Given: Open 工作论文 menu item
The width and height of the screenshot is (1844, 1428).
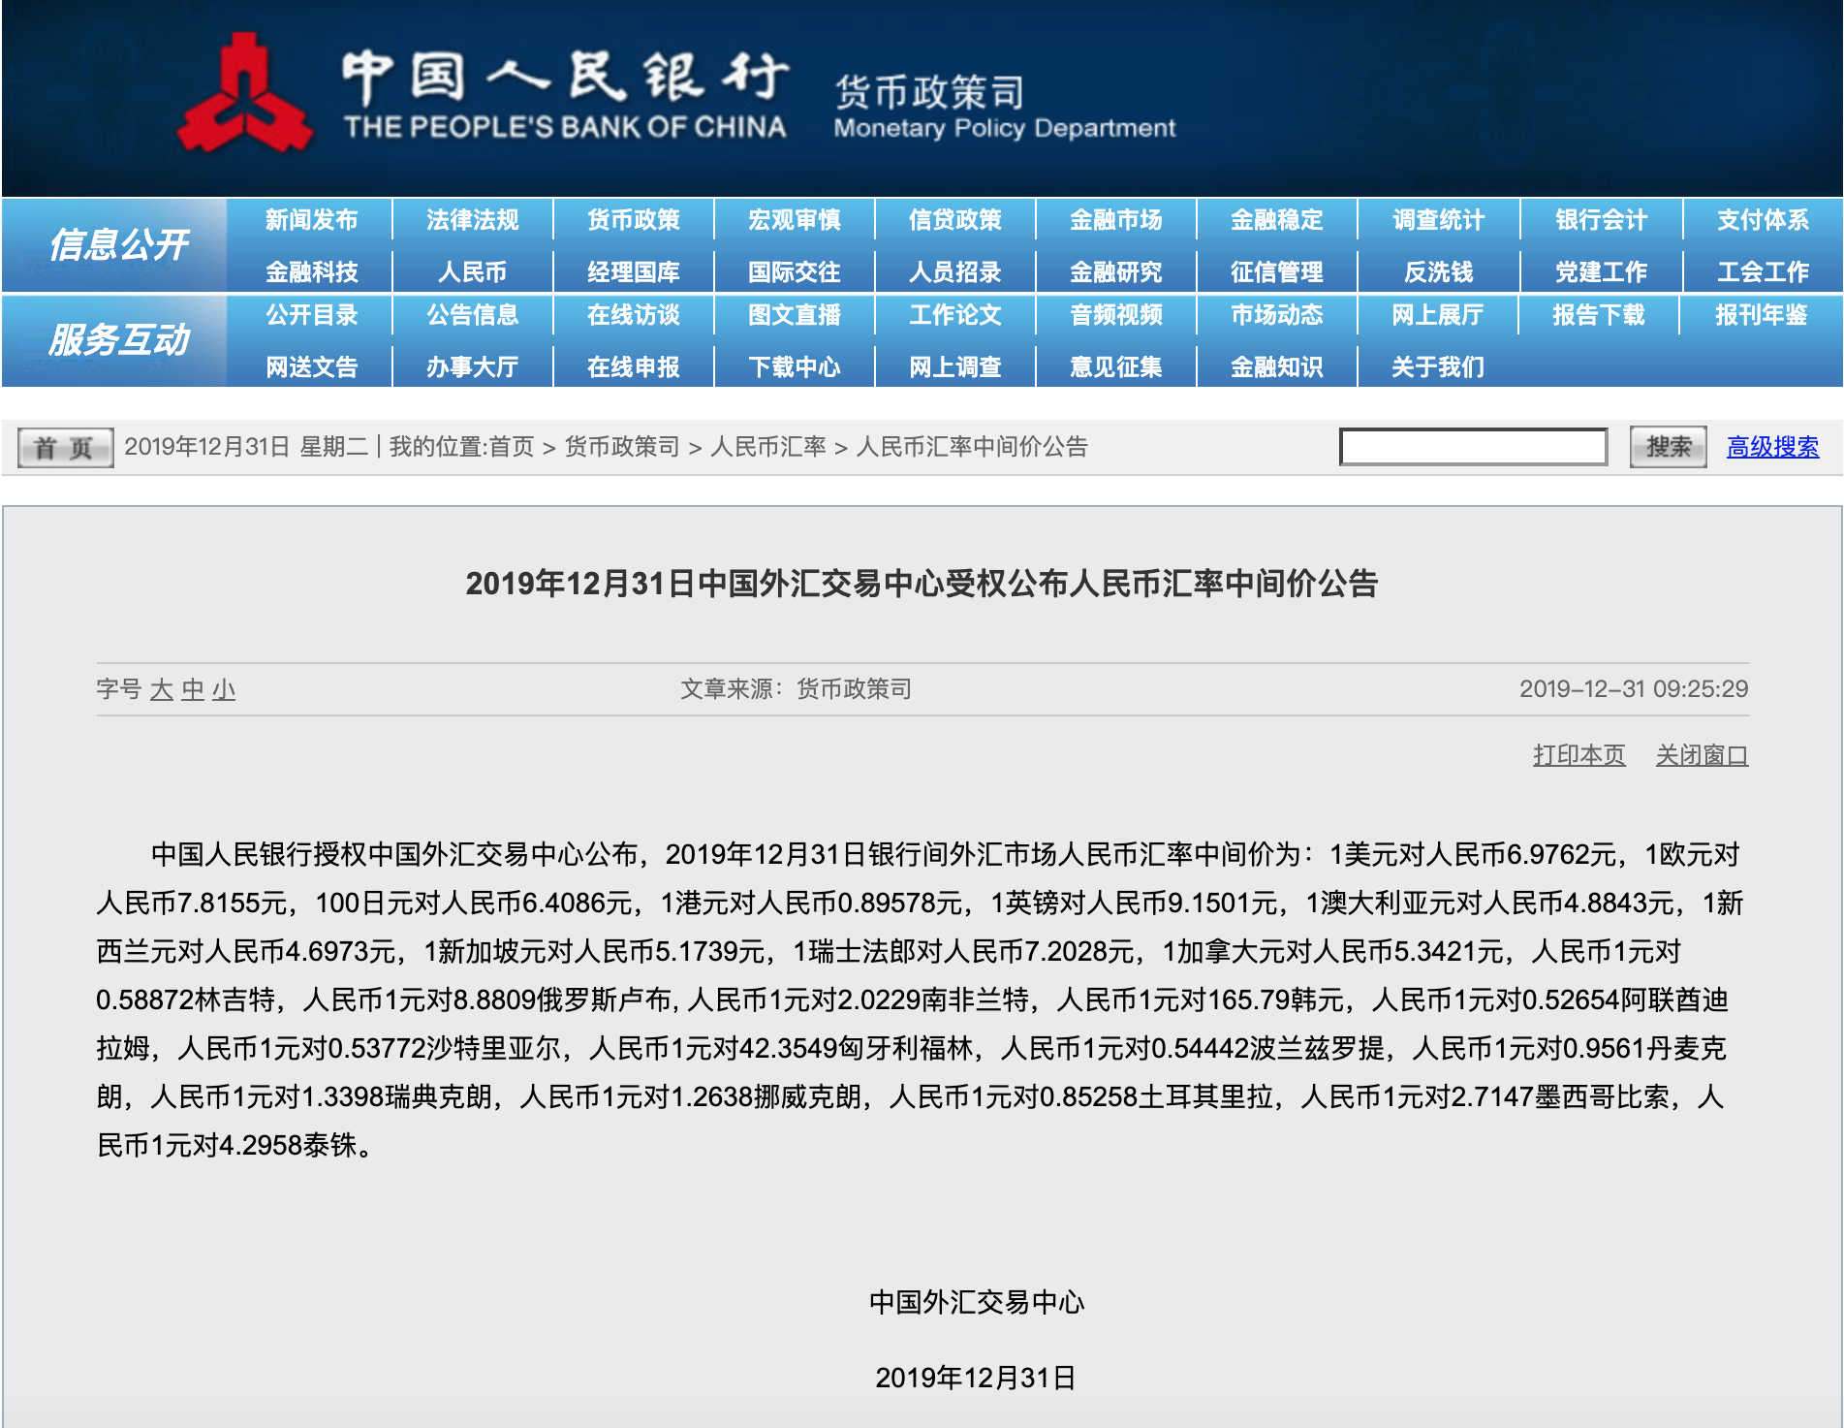Looking at the screenshot, I should coord(955,315).
